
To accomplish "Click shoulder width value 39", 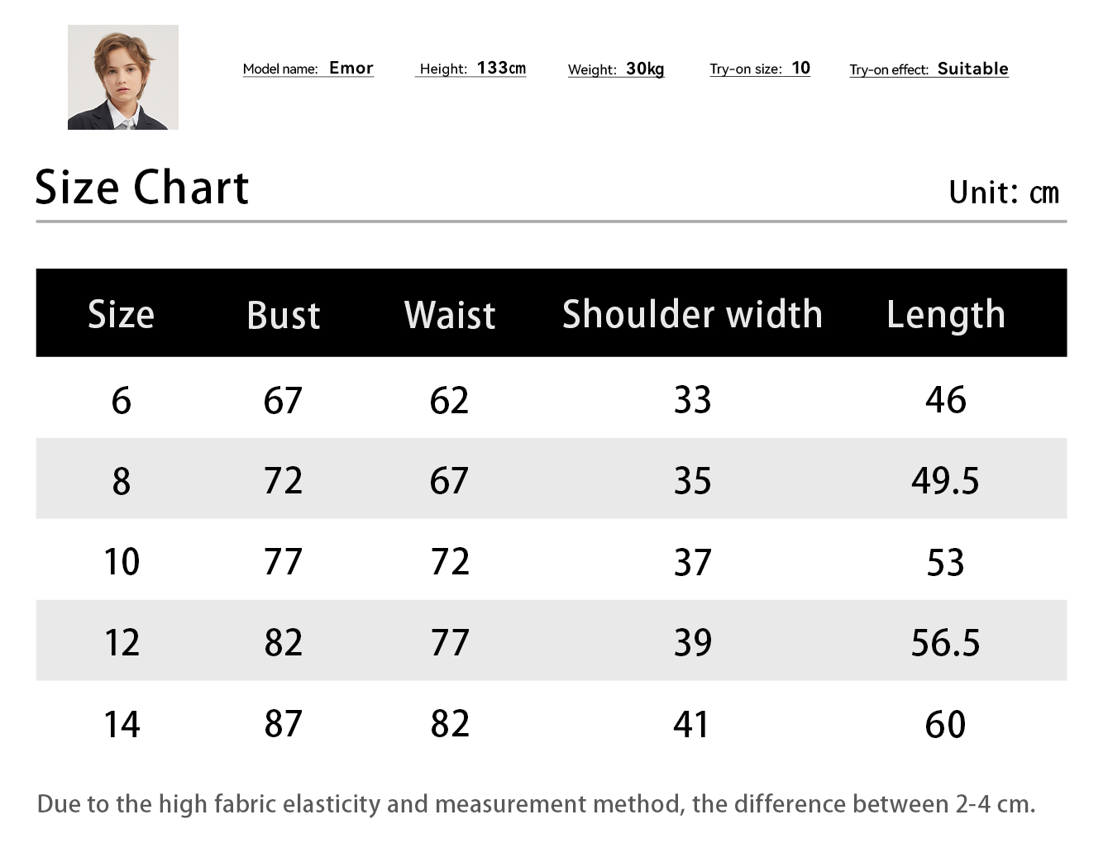I will tap(693, 643).
